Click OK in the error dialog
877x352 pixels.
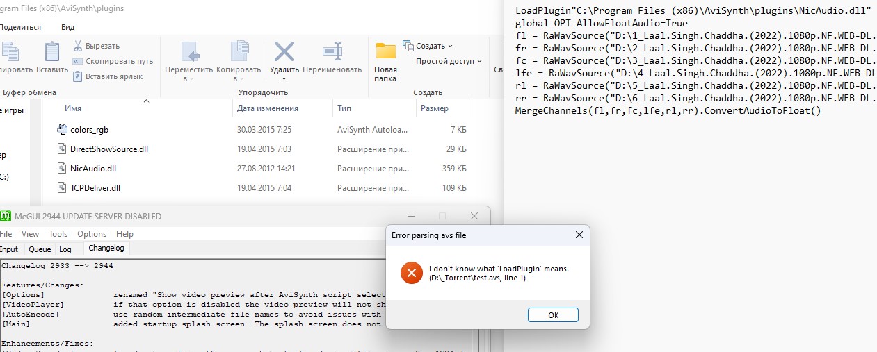tap(553, 315)
